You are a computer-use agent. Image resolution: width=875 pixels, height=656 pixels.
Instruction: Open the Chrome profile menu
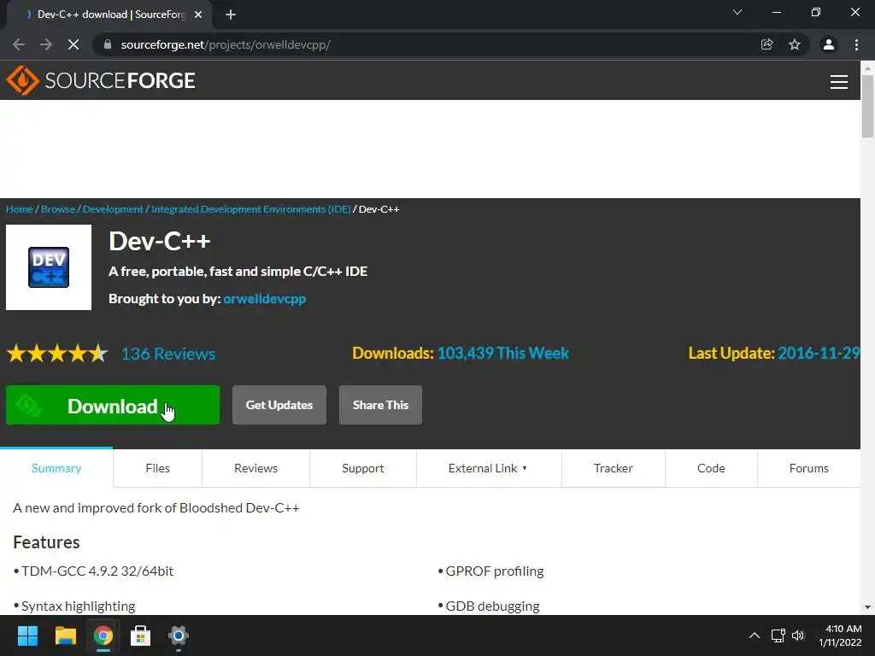click(x=829, y=44)
